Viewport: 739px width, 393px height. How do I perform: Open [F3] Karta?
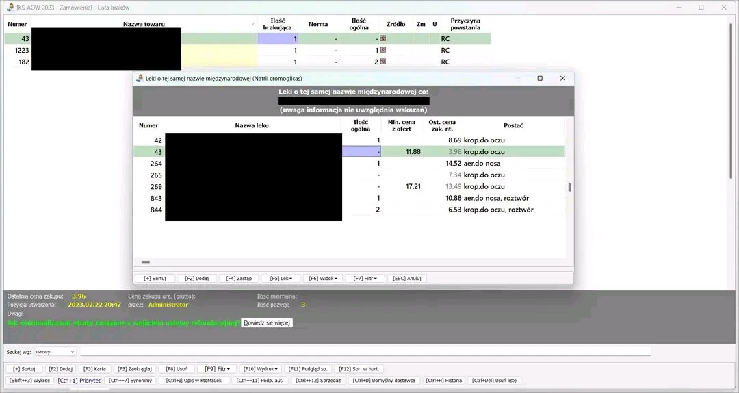(x=94, y=369)
